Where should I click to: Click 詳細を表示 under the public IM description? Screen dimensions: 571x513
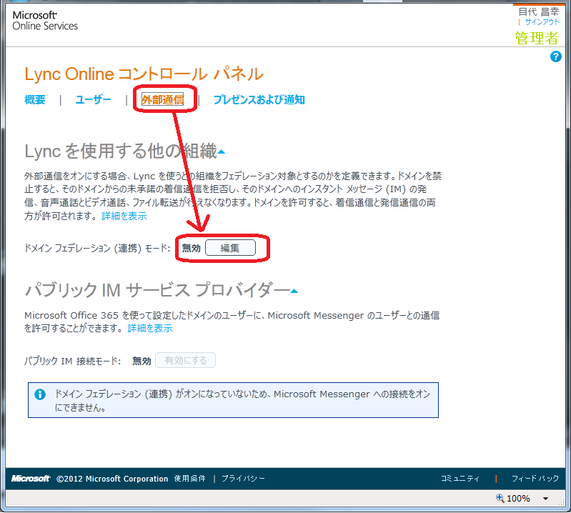pos(150,329)
